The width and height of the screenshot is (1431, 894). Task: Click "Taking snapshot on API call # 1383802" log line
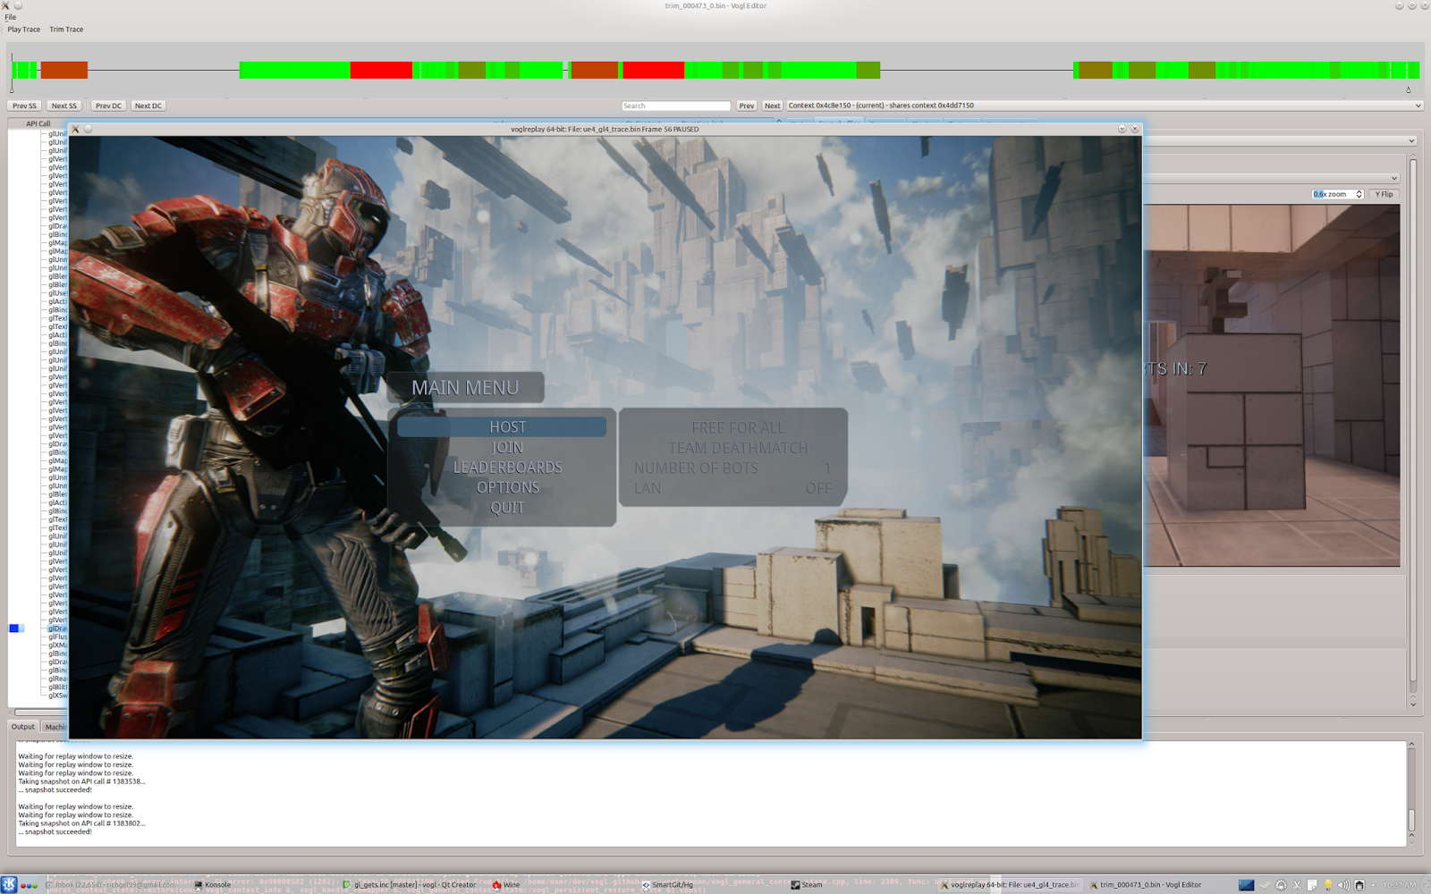coord(81,823)
